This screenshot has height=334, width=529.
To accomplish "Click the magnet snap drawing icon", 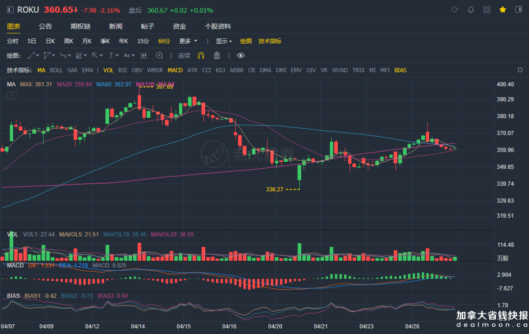I will coord(201,55).
